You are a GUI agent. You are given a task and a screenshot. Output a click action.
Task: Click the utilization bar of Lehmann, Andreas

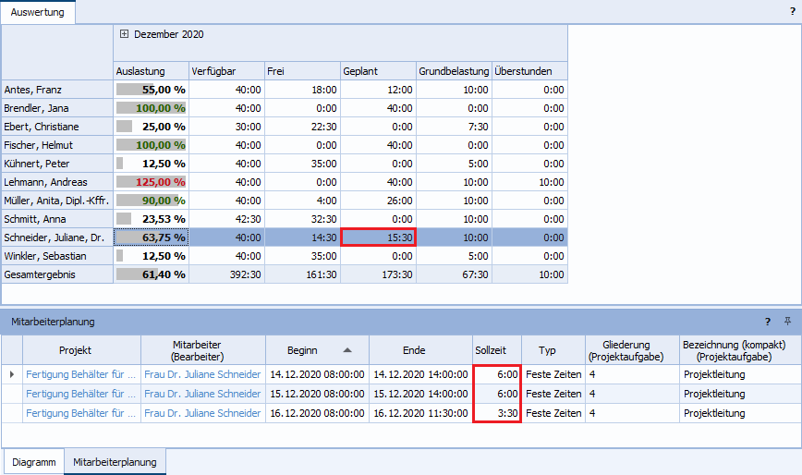click(151, 182)
